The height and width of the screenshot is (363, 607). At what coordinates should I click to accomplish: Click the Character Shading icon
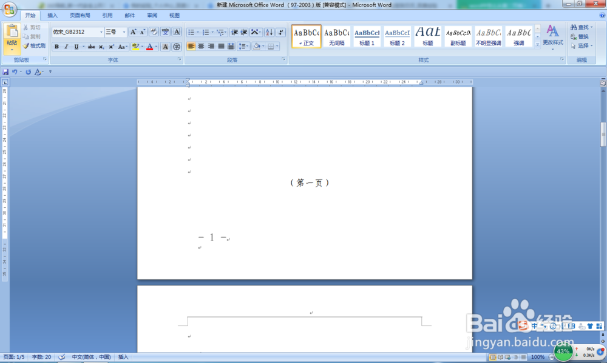[x=165, y=47]
